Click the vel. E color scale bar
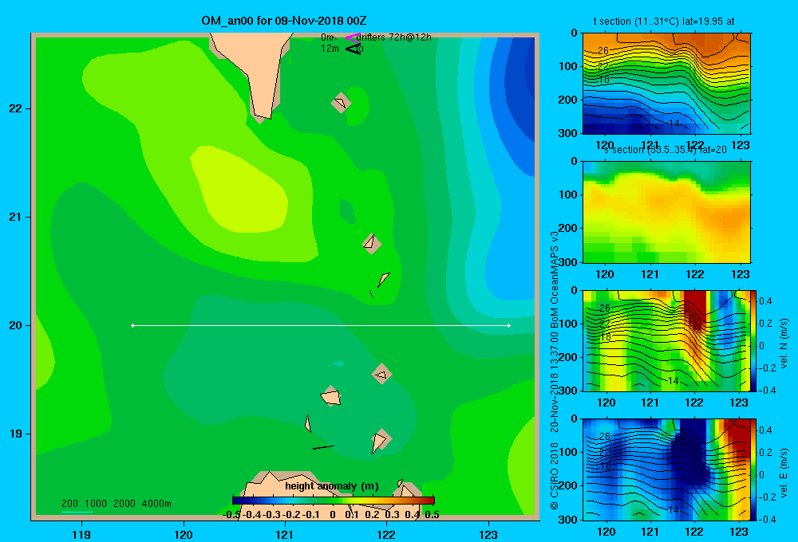This screenshot has width=798, height=542. pyautogui.click(x=754, y=469)
